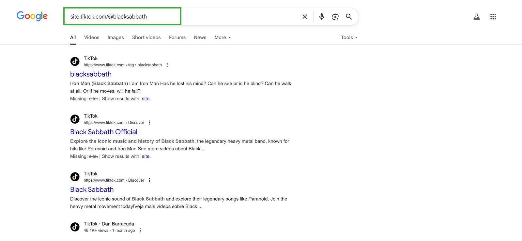The width and height of the screenshot is (522, 241).
Task: Open Search Labs flask icon
Action: [477, 17]
